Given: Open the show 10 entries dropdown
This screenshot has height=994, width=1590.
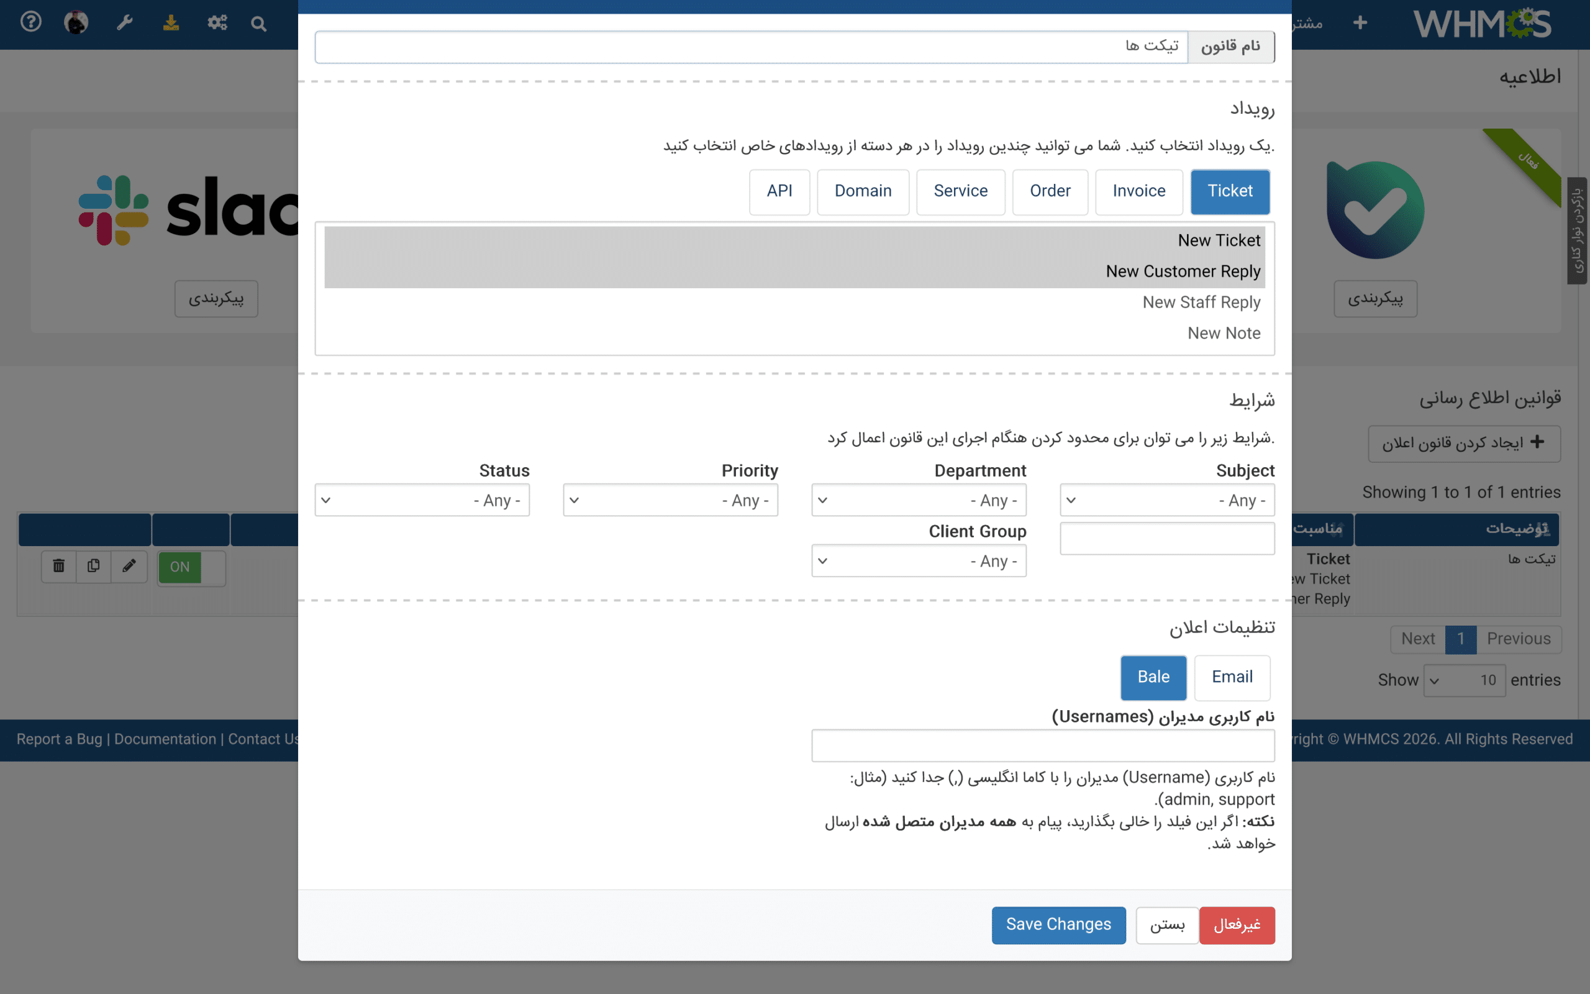Looking at the screenshot, I should click(x=1465, y=680).
